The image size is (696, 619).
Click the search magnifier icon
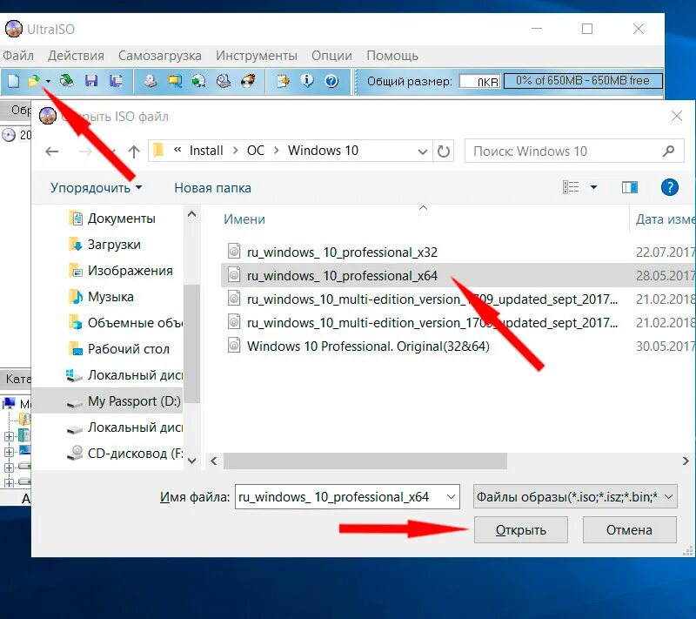668,151
